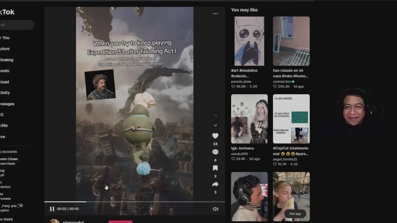Go to next video with down chevron
The image size is (397, 223).
(215, 125)
